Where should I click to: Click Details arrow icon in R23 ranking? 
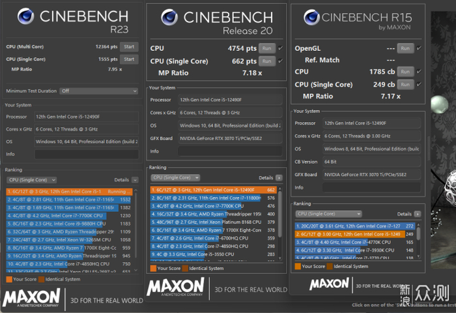135,179
